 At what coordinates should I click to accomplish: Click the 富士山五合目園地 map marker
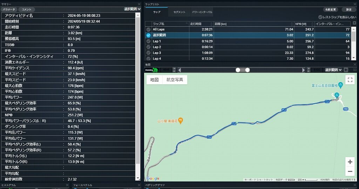click(x=340, y=85)
